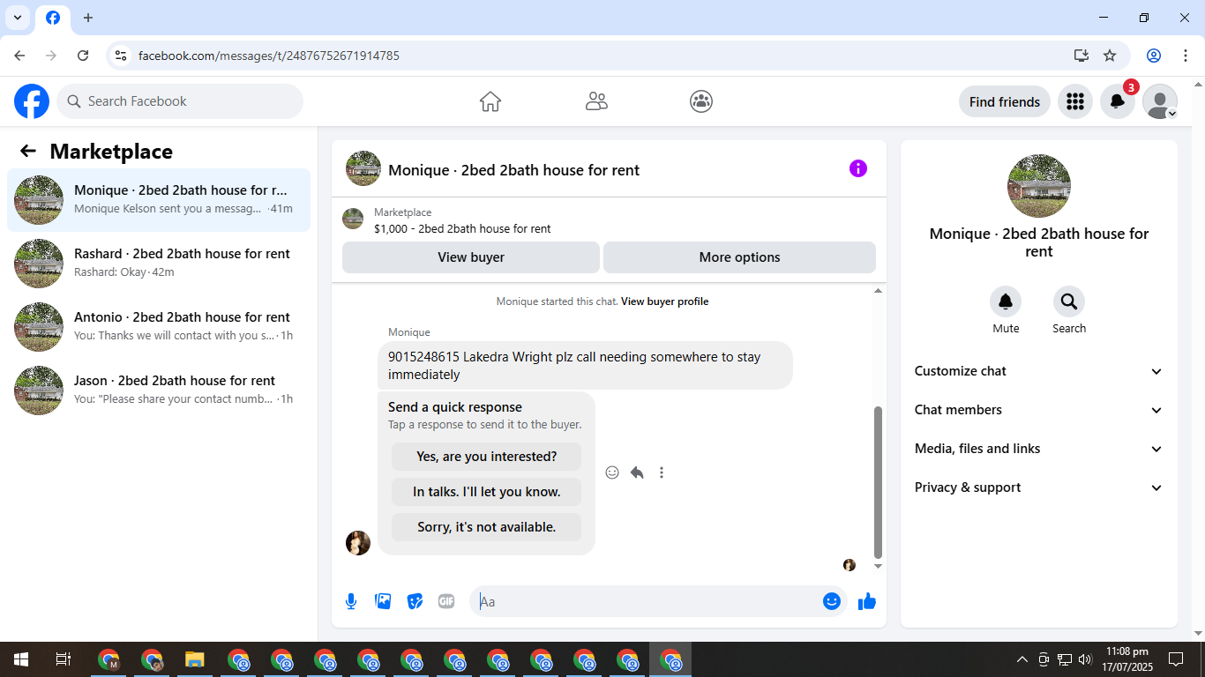
Task: Attach a photo with the image icon
Action: (383, 601)
